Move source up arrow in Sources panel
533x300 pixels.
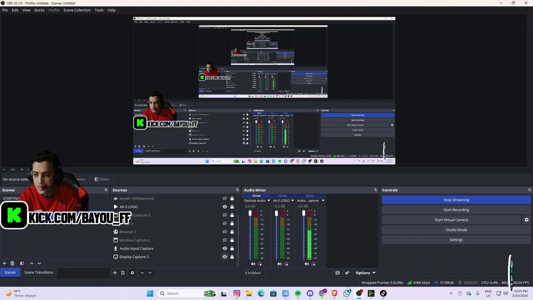142,273
